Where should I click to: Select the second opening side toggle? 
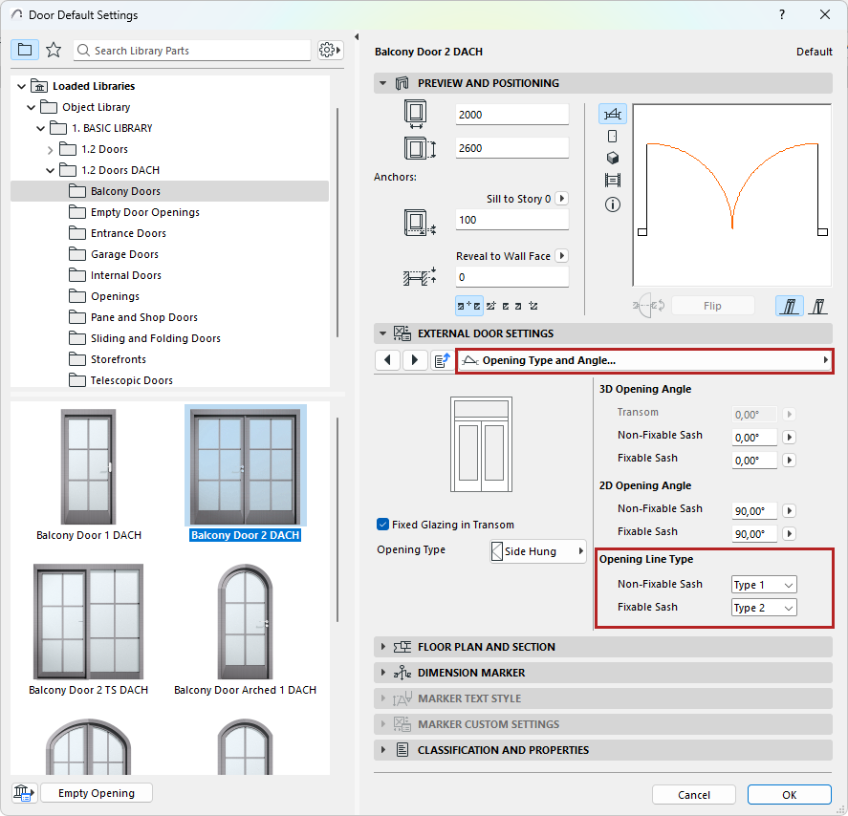(x=817, y=307)
